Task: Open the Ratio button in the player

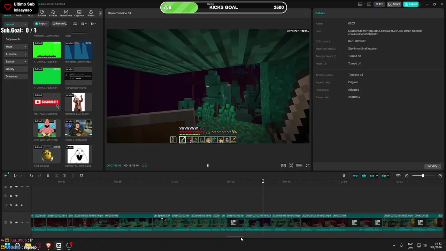Action: (299, 166)
